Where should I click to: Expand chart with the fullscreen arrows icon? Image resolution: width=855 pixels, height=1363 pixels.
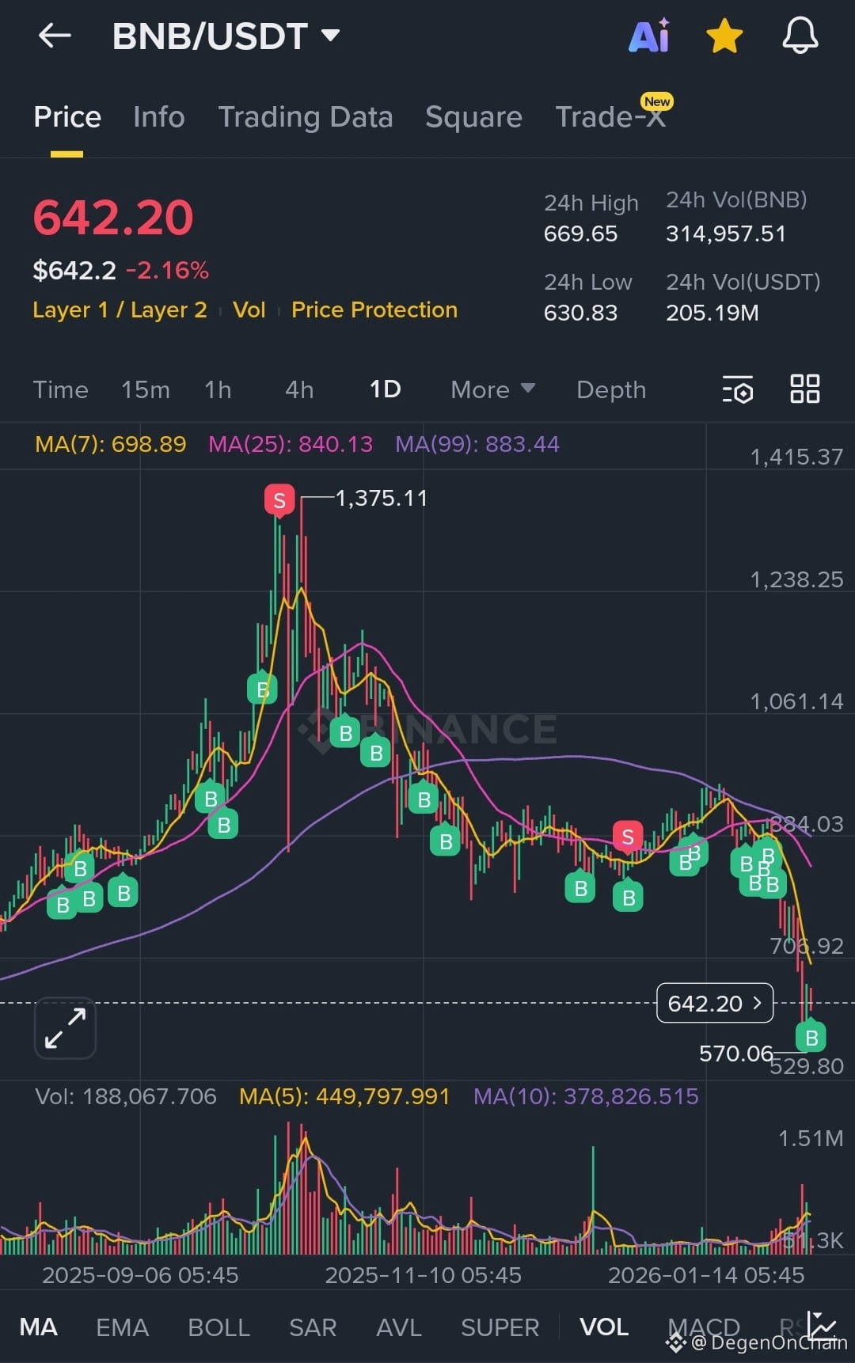65,1028
